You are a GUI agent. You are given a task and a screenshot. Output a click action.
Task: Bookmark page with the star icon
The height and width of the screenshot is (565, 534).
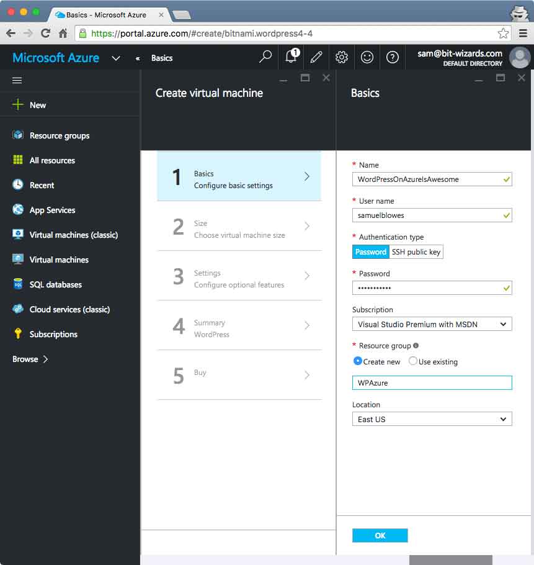pyautogui.click(x=503, y=34)
